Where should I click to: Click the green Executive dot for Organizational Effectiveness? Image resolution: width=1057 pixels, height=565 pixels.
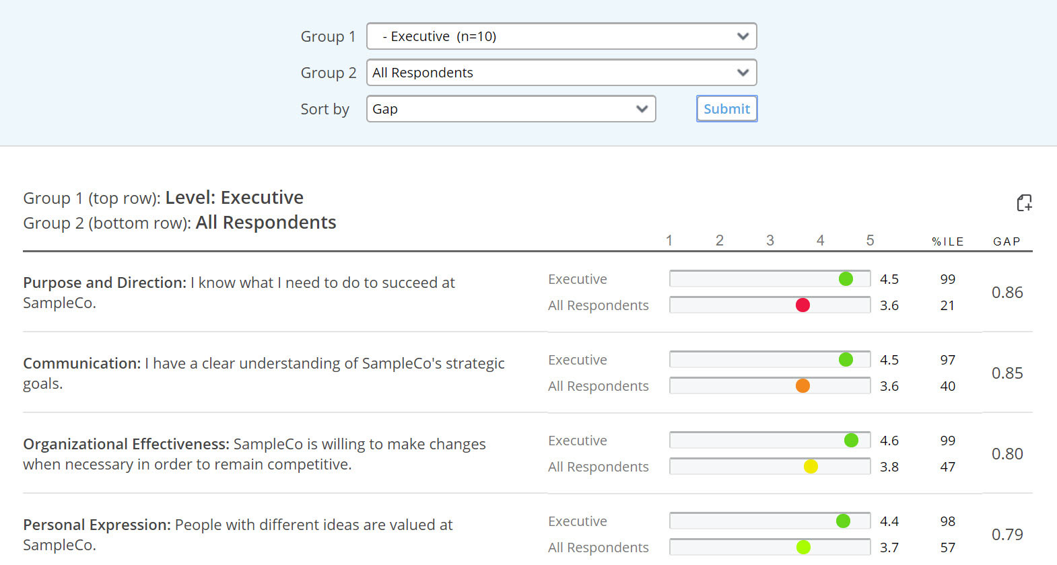coord(851,441)
